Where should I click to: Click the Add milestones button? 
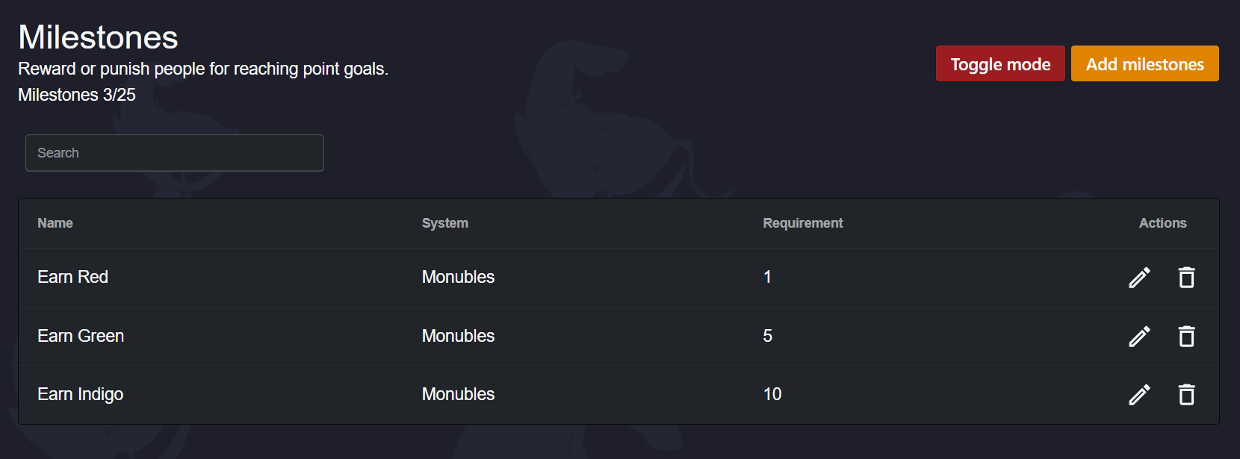pos(1144,63)
